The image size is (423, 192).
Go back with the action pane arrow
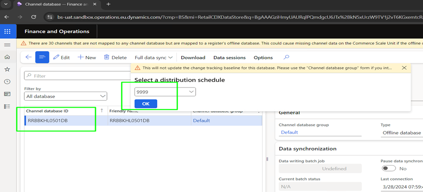click(x=28, y=57)
